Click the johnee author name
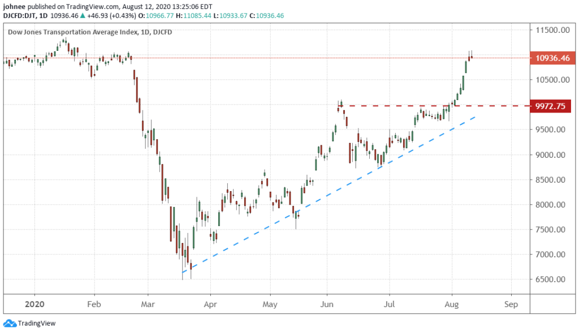 click(14, 6)
